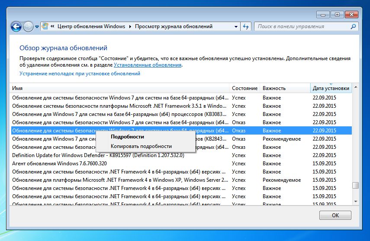Click the OK button
The height and width of the screenshot is (241, 370).
[335, 215]
